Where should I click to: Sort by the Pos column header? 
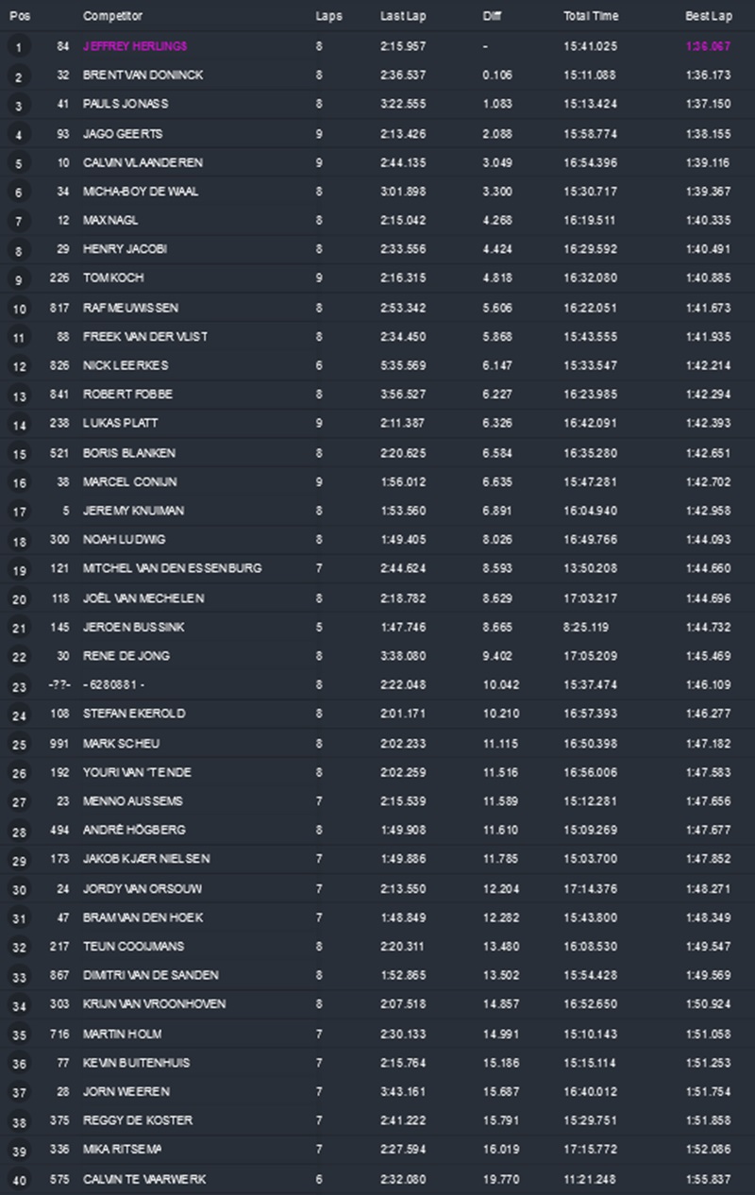coord(20,17)
